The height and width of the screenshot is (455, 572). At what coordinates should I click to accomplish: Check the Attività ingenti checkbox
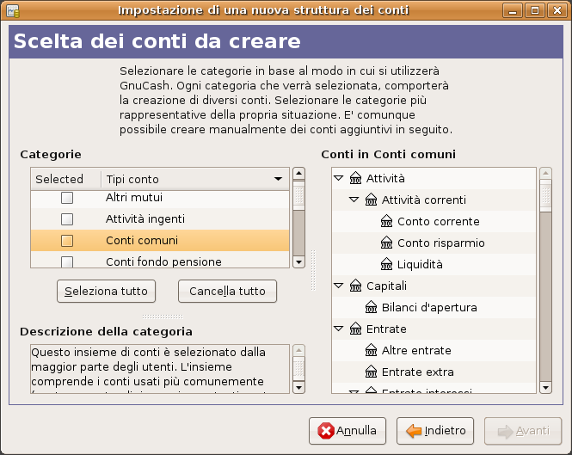[67, 219]
